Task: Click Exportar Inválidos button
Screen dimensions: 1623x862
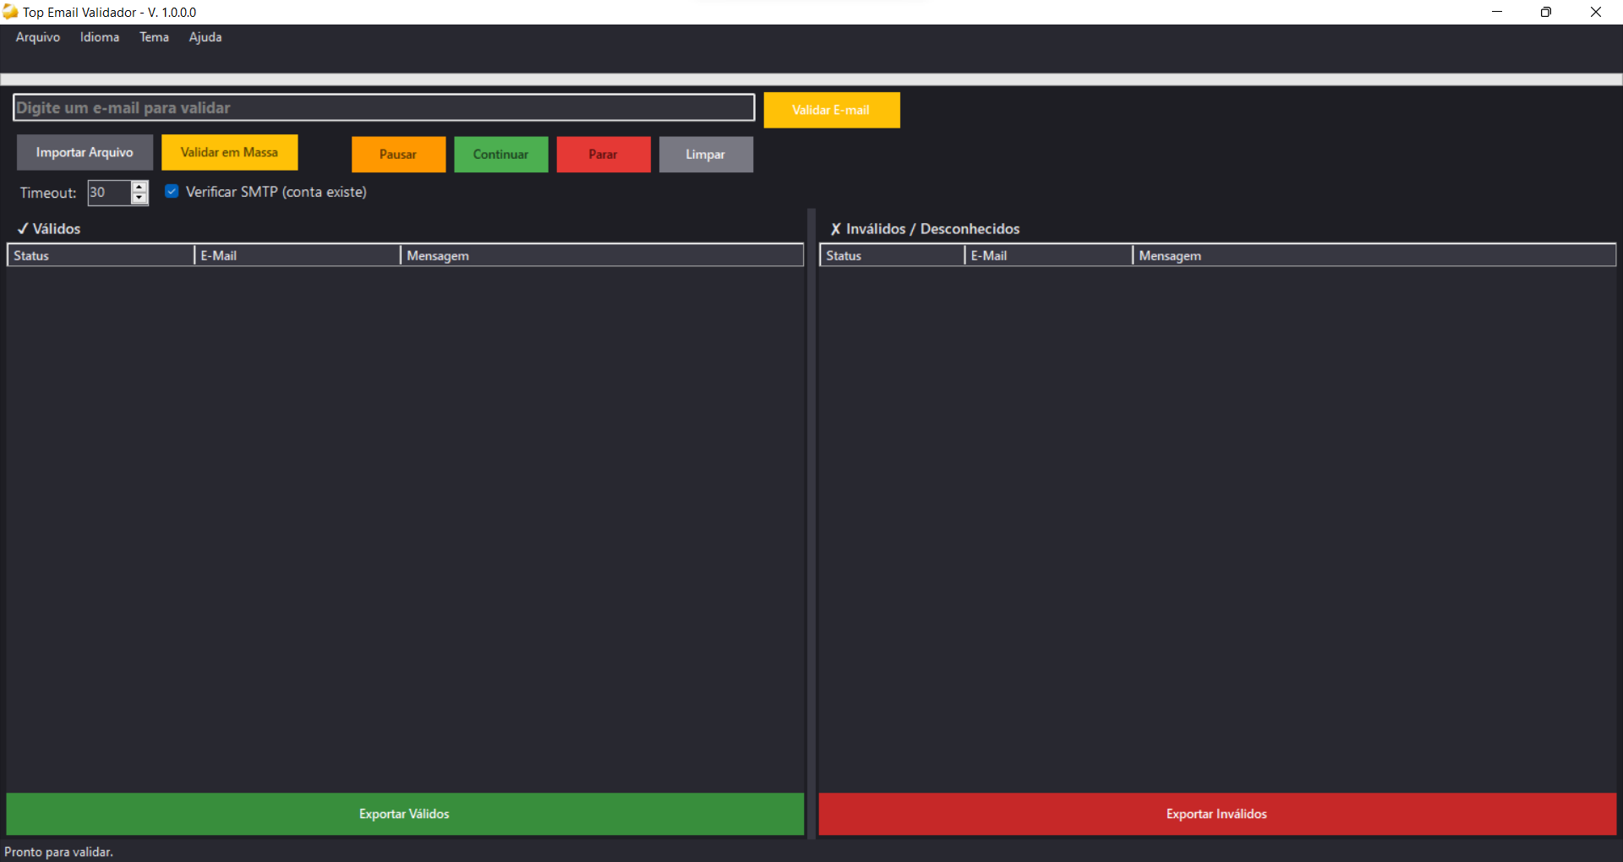Action: point(1217,814)
